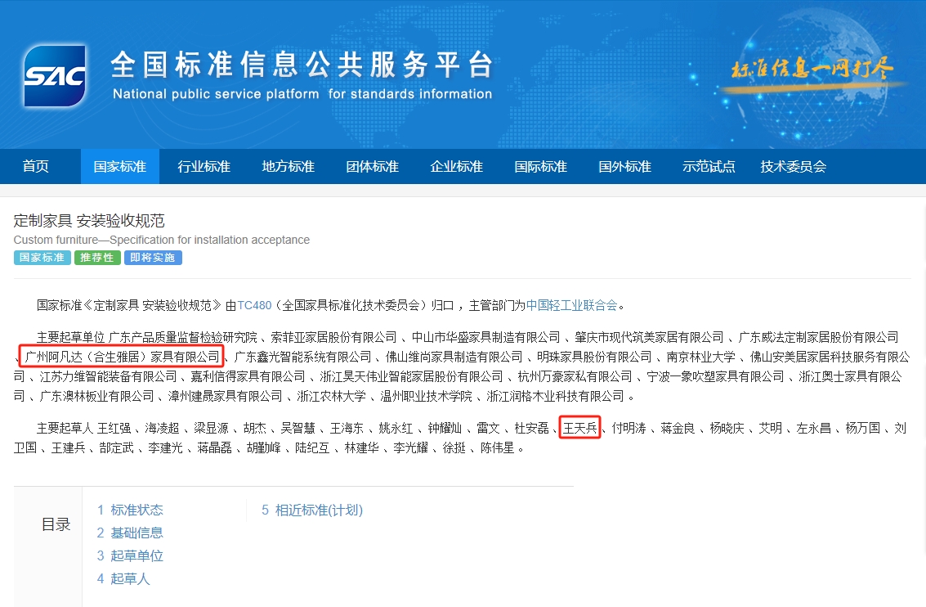Click the green 推荐性 tag badge
The height and width of the screenshot is (607, 926).
(x=97, y=258)
